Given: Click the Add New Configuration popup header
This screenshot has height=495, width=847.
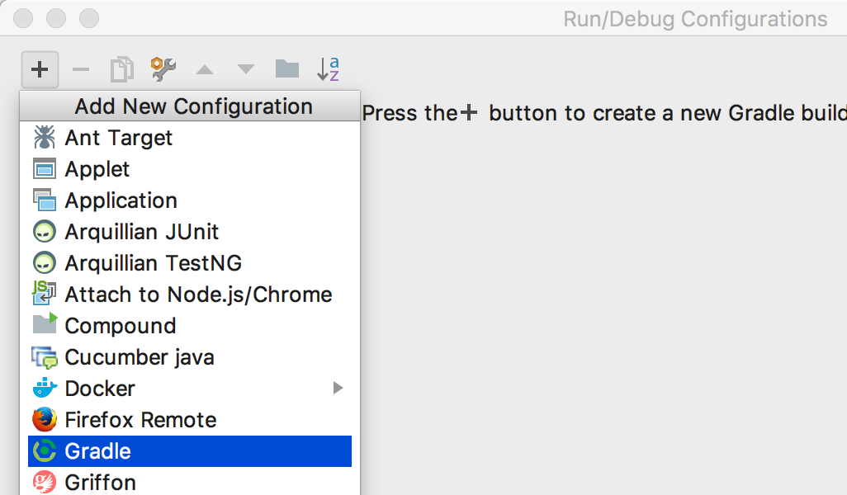Looking at the screenshot, I should pyautogui.click(x=190, y=106).
